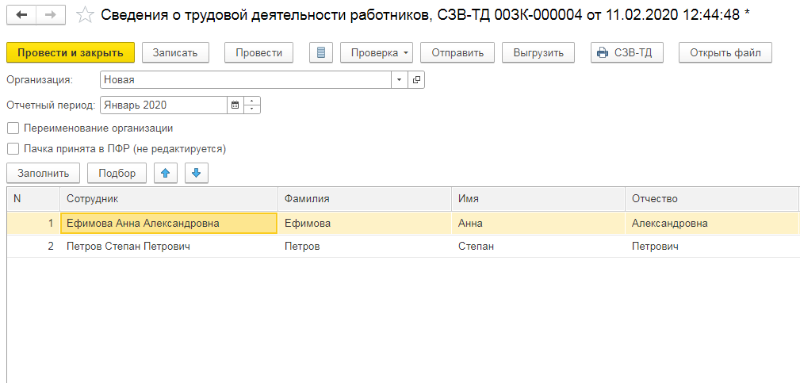The height and width of the screenshot is (383, 800).
Task: Click the Заполнить button
Action: coord(43,173)
